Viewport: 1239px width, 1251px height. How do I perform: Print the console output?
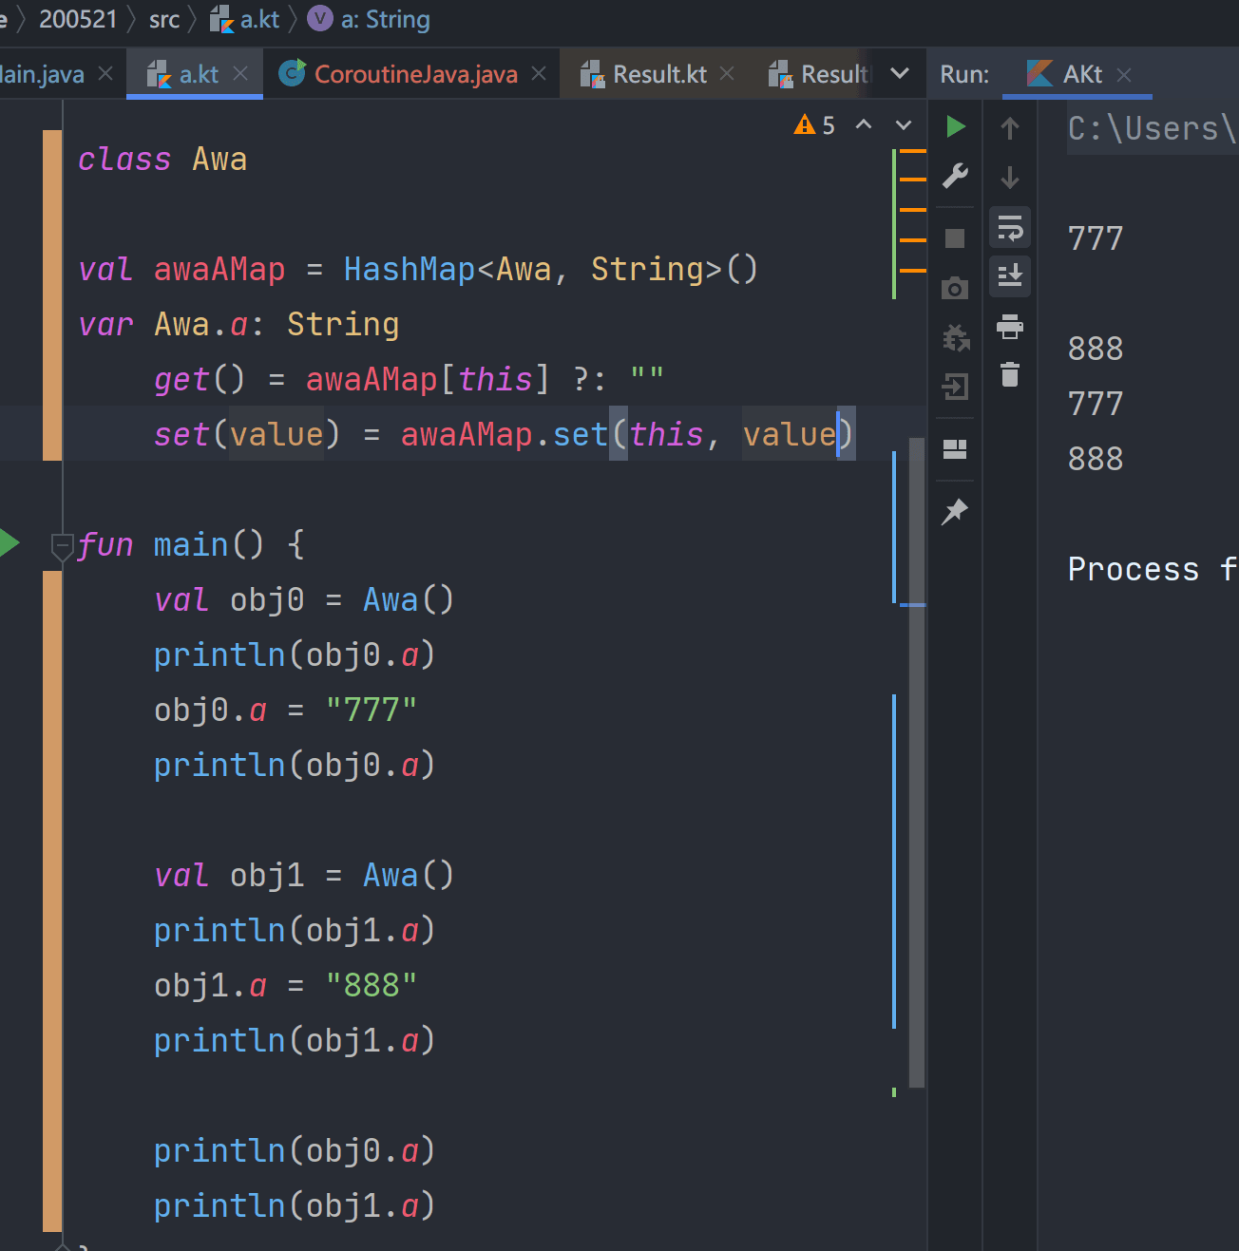1010,327
